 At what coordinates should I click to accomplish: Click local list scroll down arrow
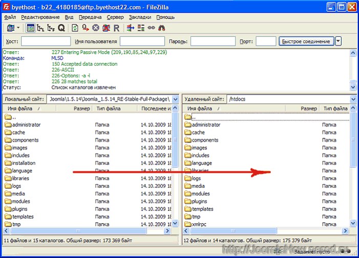(175, 223)
